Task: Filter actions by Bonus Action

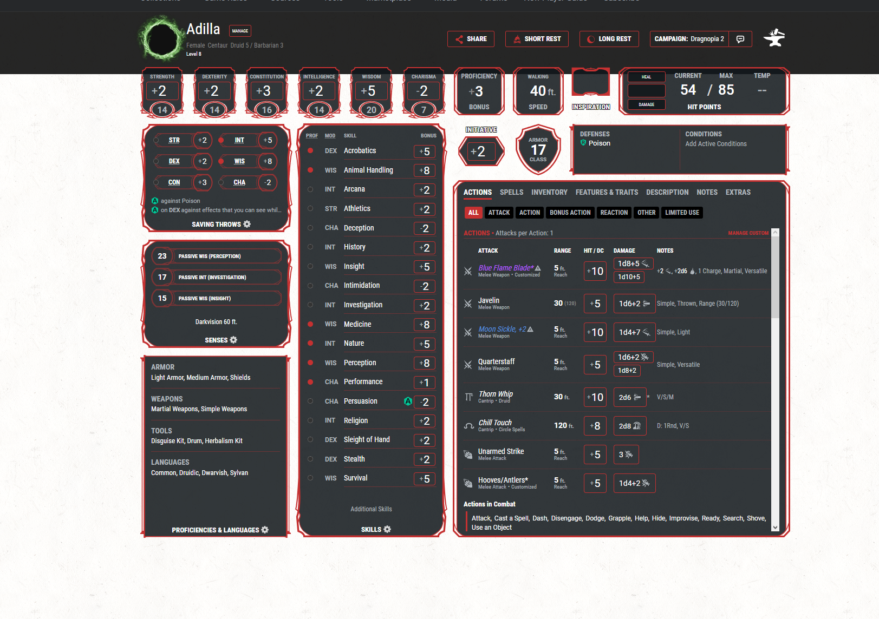Action: click(x=570, y=213)
